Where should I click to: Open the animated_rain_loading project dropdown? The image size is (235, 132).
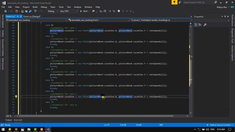click(x=37, y=20)
